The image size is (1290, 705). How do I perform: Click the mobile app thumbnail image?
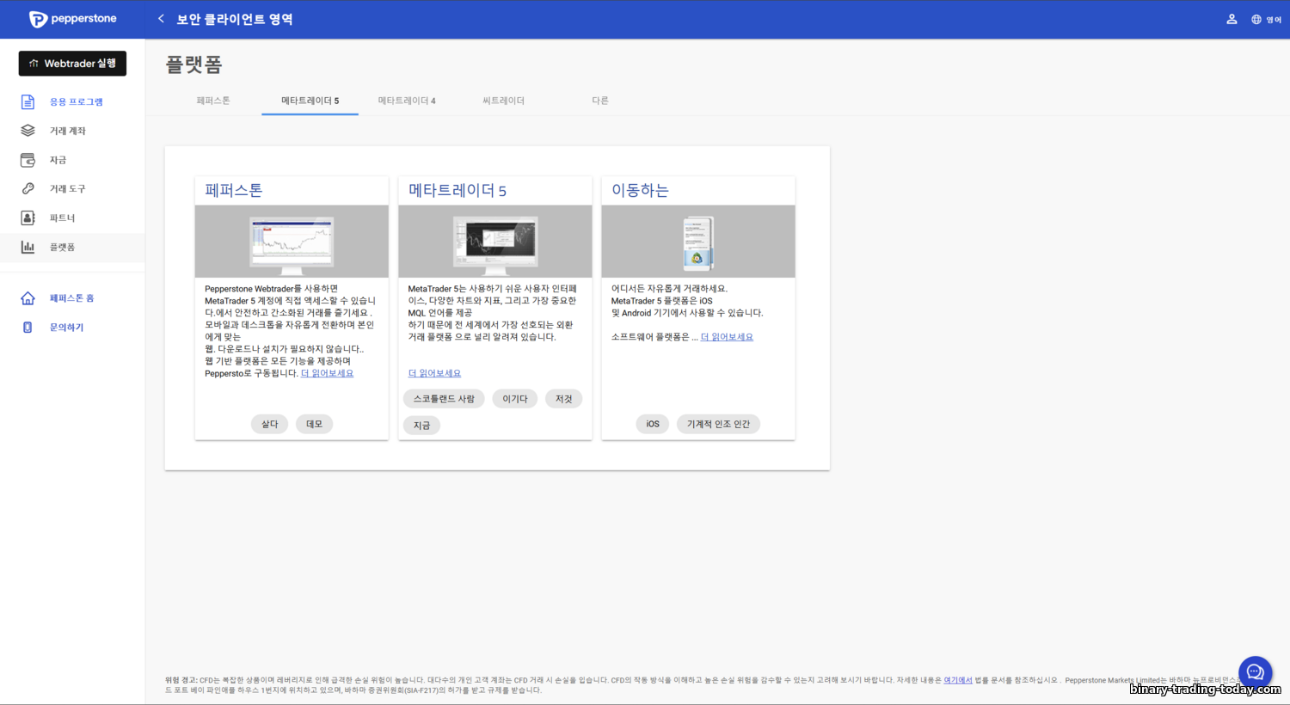pos(697,242)
